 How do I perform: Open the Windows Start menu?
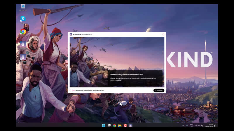[104, 125]
